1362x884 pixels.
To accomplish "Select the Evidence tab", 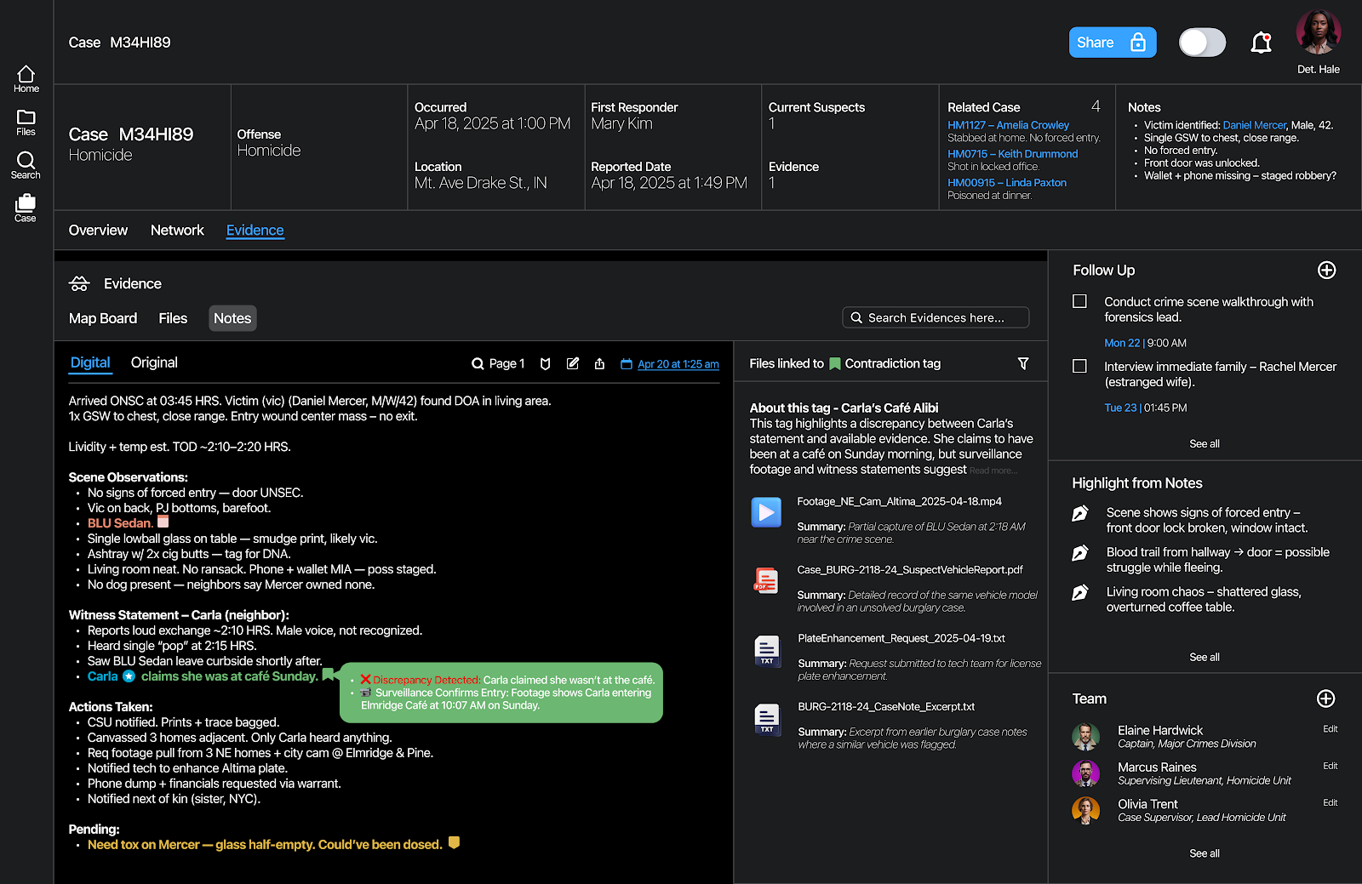I will (255, 231).
